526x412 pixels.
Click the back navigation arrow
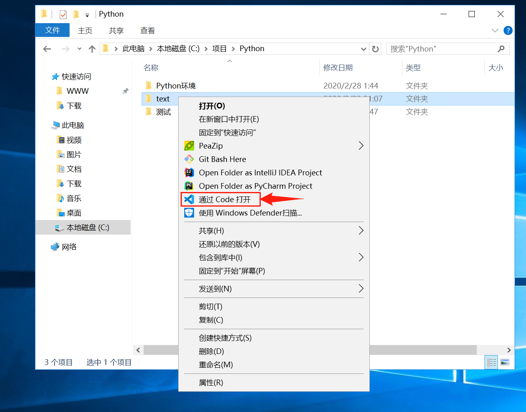[47, 49]
